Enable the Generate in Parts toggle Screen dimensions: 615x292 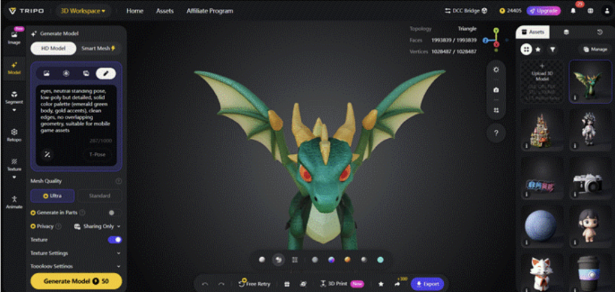pos(111,212)
